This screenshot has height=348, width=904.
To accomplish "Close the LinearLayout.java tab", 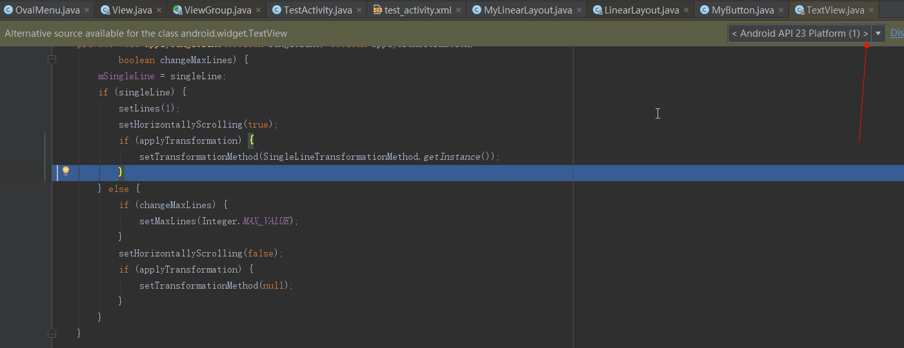I will pyautogui.click(x=686, y=10).
